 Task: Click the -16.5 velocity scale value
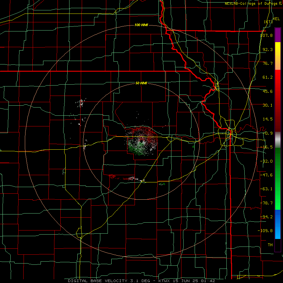pos(267,147)
